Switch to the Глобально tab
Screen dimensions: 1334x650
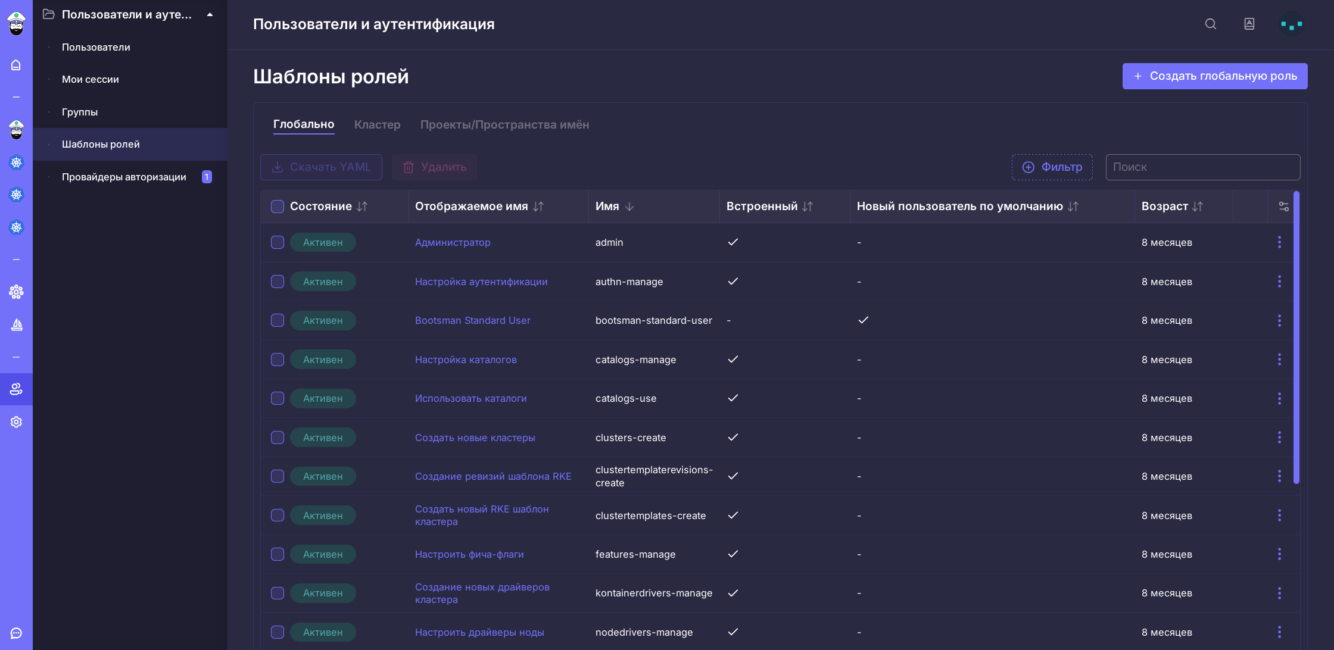point(304,124)
